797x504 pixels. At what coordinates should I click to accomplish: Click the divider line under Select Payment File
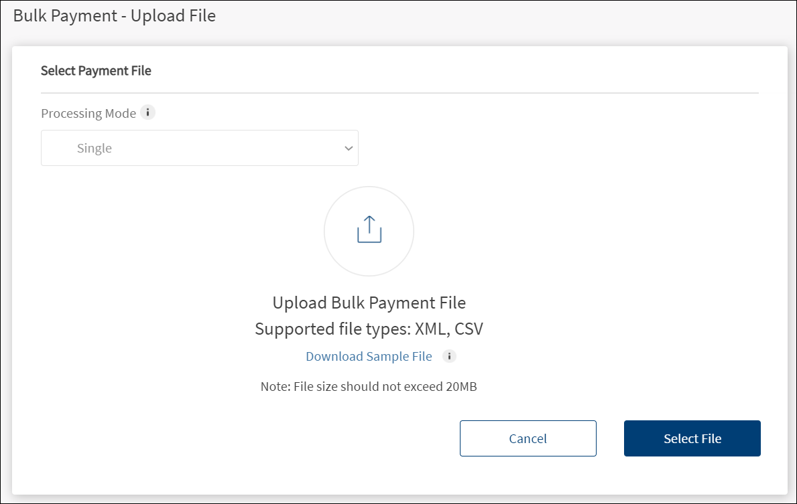[x=400, y=92]
